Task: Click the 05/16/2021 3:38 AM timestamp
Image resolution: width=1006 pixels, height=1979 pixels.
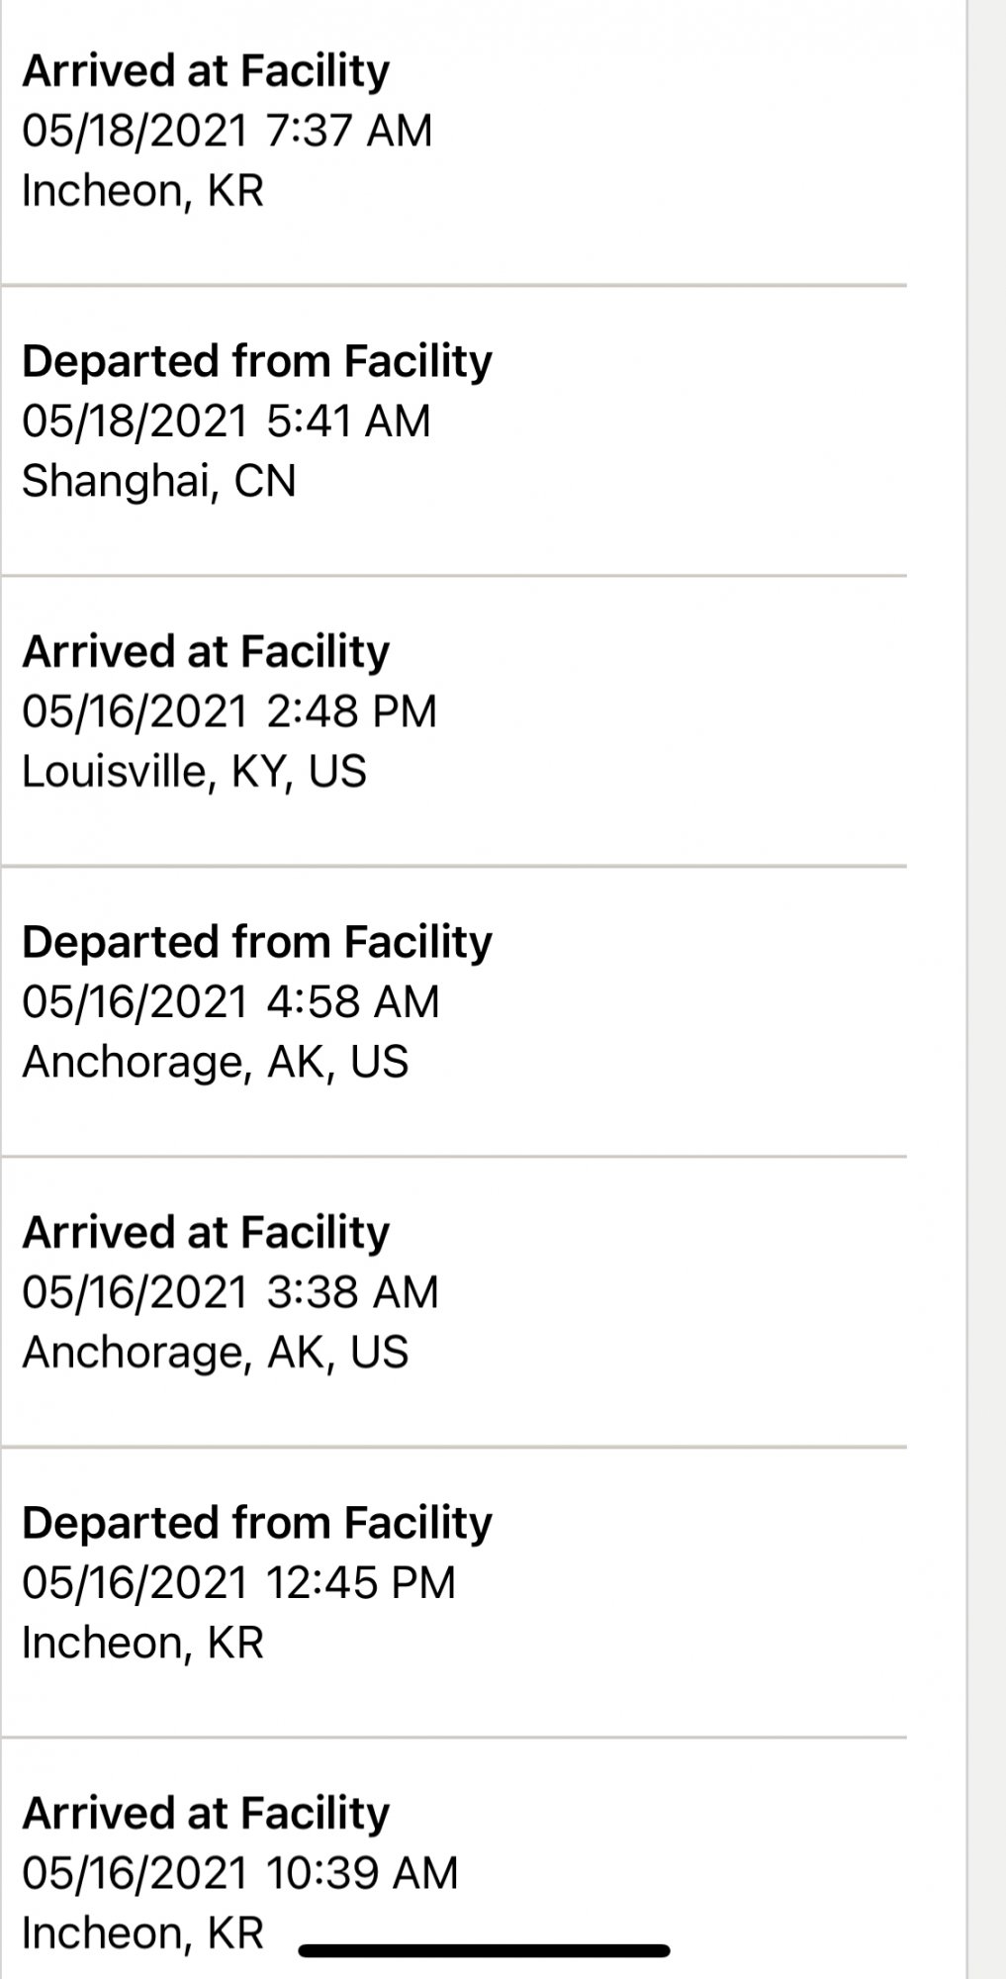Action: tap(230, 1292)
